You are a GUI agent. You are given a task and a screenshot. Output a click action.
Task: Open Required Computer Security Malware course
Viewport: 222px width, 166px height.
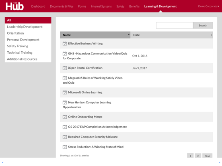tap(93, 137)
